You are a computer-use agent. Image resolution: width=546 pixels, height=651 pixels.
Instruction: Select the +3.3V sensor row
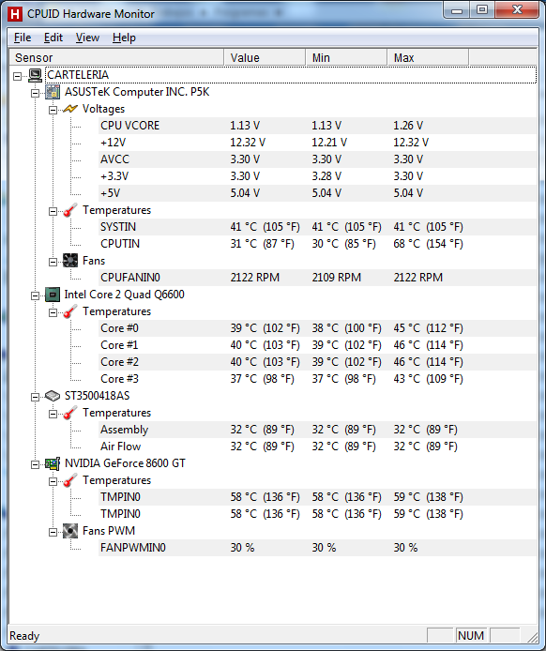pos(317,176)
